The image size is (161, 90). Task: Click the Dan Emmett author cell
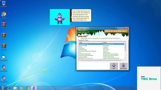(x=106, y=45)
